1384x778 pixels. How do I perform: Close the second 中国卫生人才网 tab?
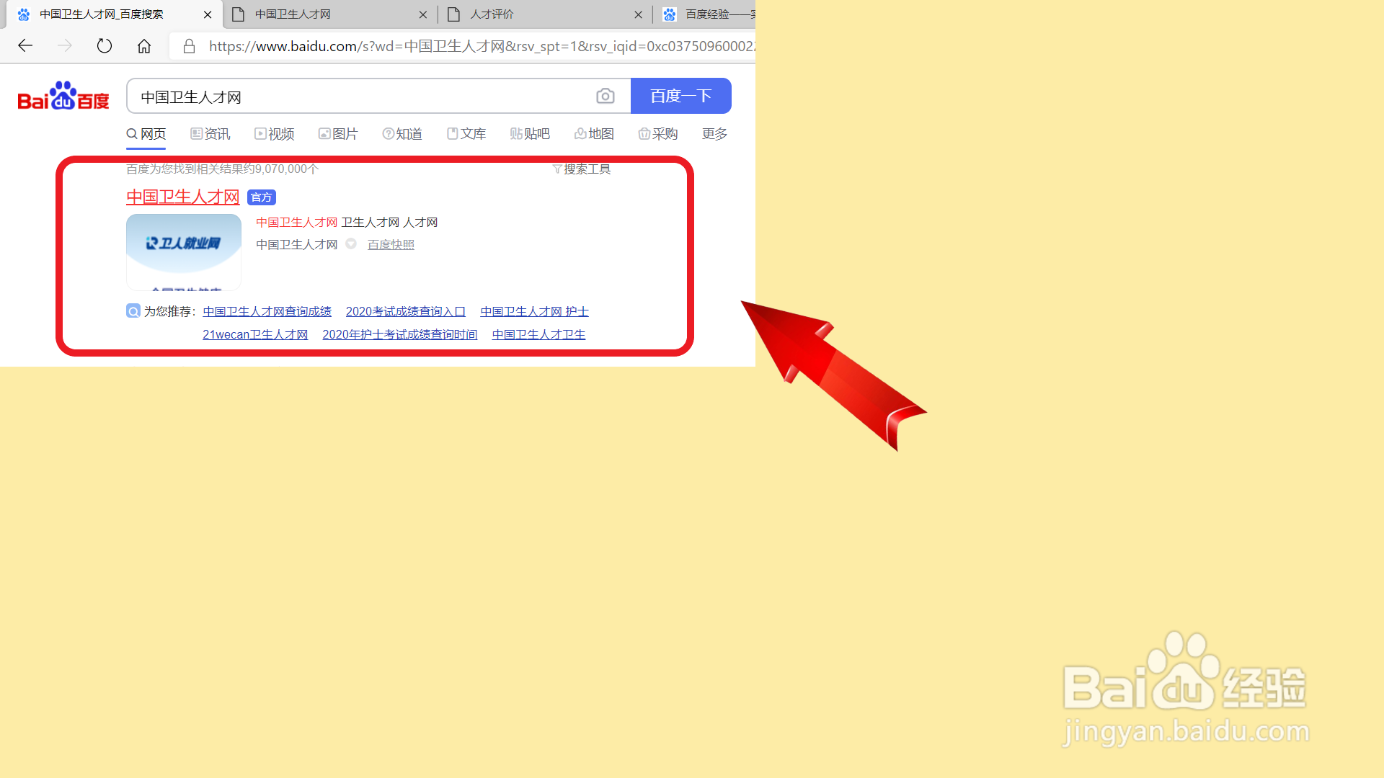(423, 14)
